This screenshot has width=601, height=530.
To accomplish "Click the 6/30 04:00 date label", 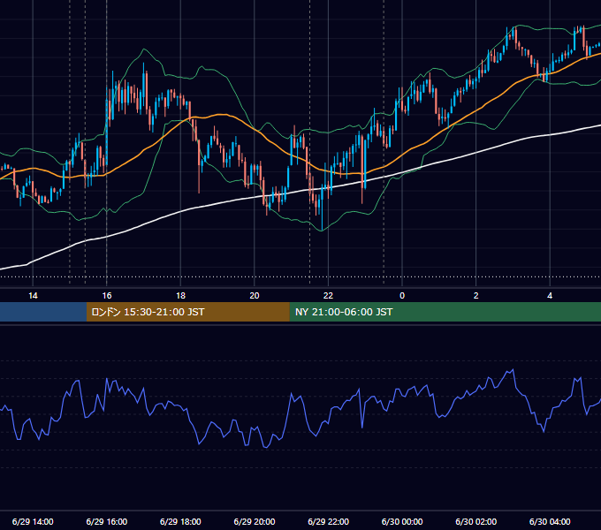I will point(550,521).
